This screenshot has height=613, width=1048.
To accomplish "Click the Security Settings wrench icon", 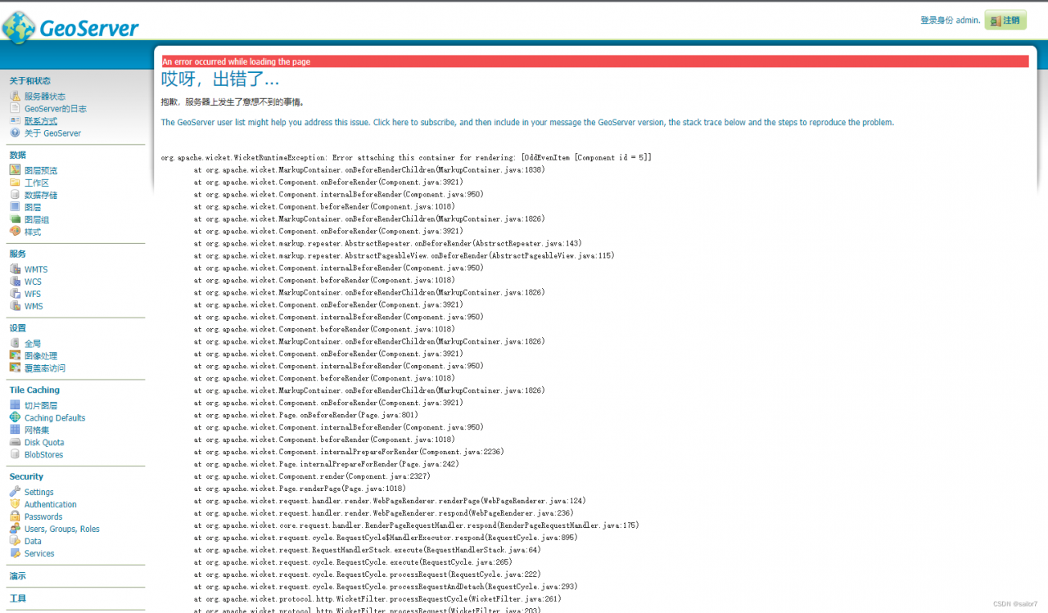I will (15, 492).
